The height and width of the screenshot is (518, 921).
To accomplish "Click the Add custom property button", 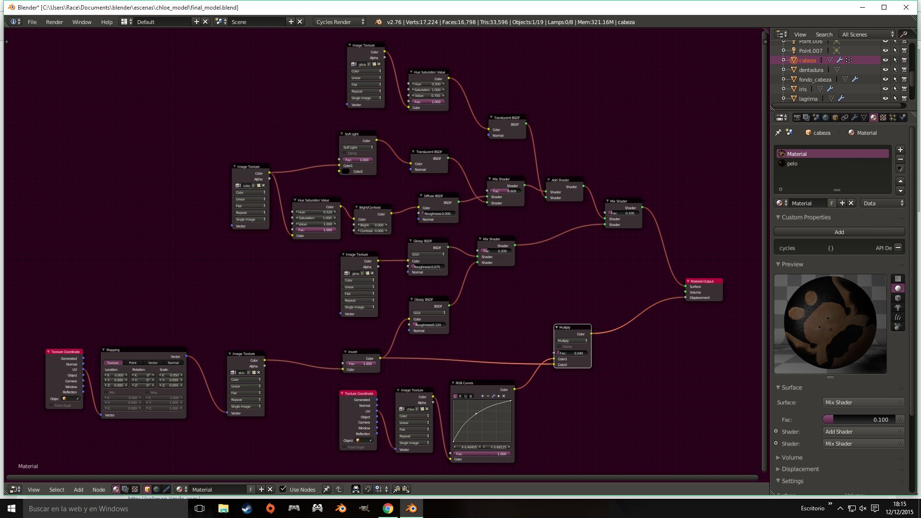I will point(839,232).
